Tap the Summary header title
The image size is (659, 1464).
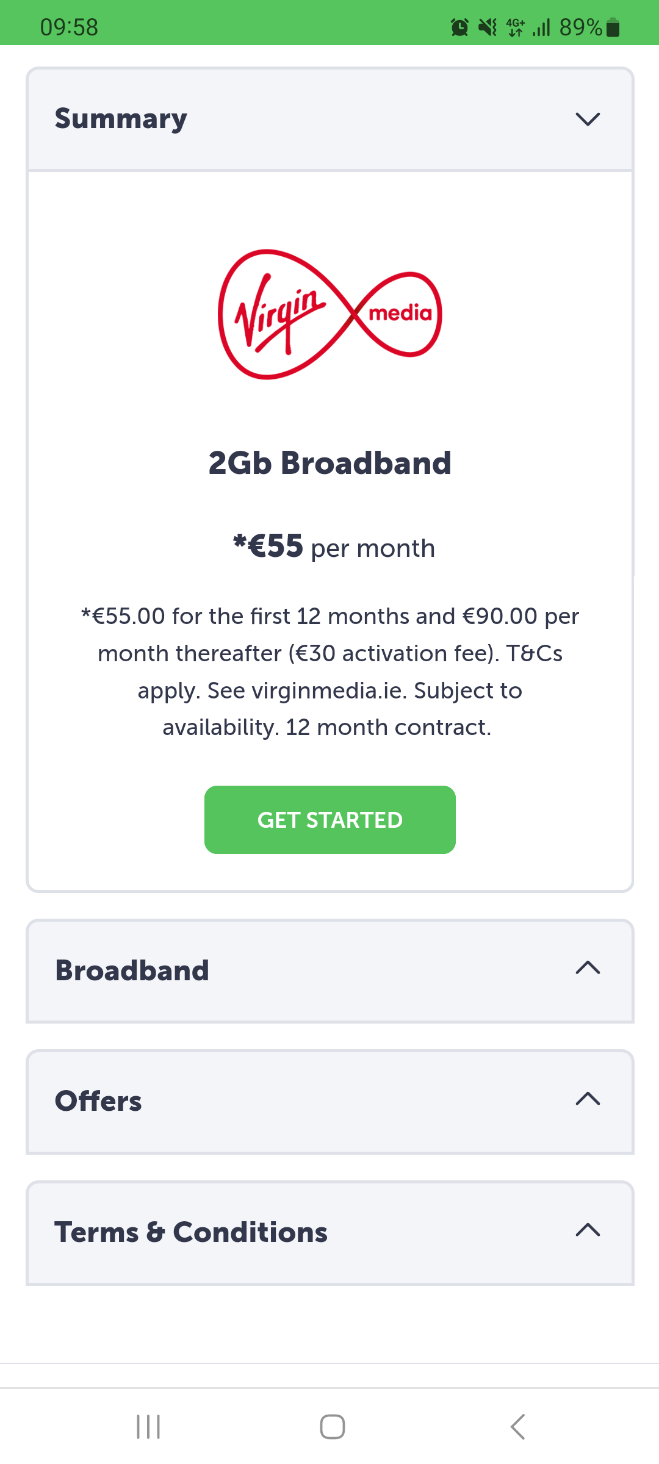click(121, 119)
